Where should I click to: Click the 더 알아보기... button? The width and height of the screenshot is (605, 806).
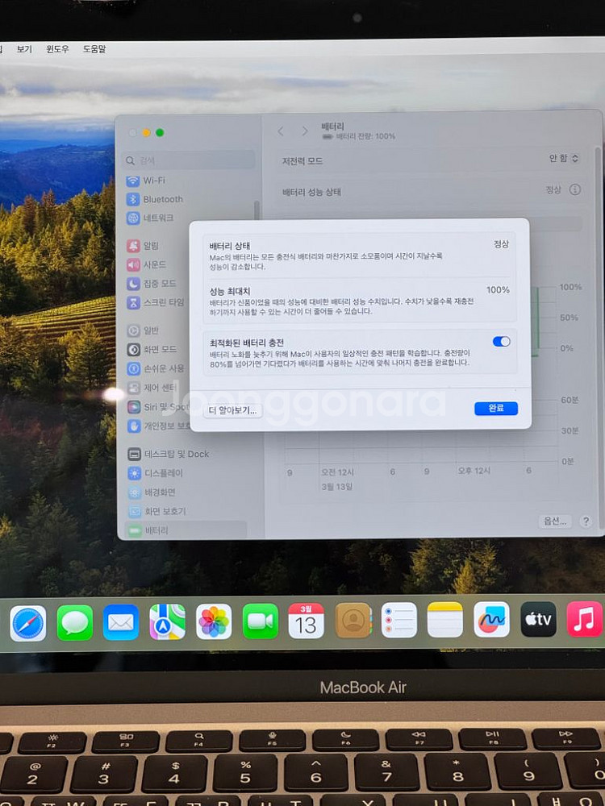pyautogui.click(x=232, y=410)
